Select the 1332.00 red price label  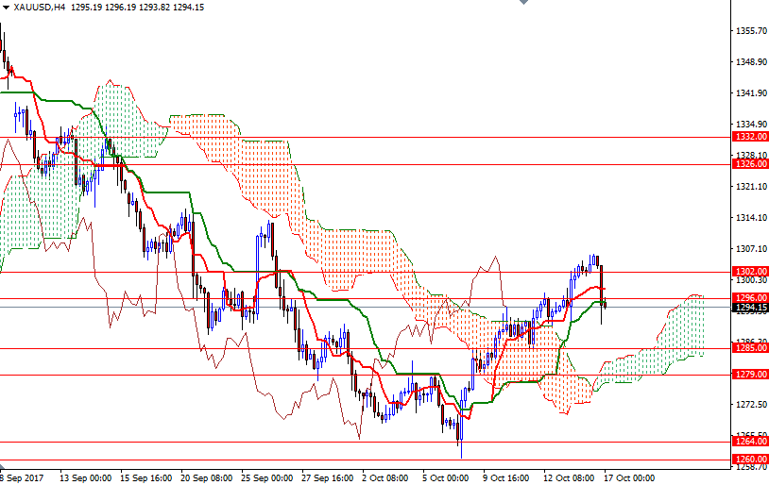tap(749, 137)
